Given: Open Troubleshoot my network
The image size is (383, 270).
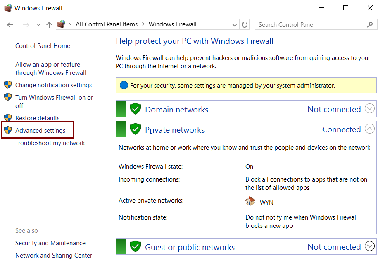Looking at the screenshot, I should pos(50,143).
